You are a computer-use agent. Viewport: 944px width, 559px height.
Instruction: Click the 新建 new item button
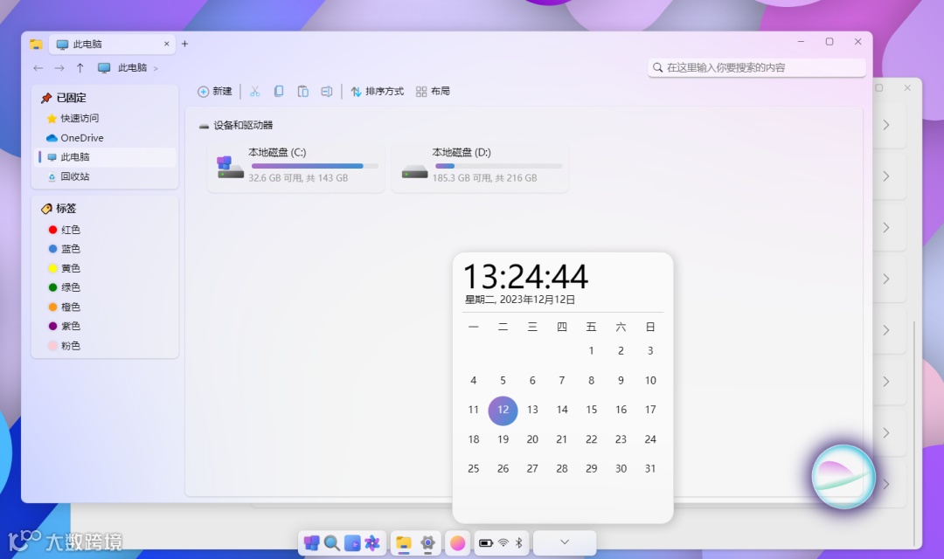point(215,92)
